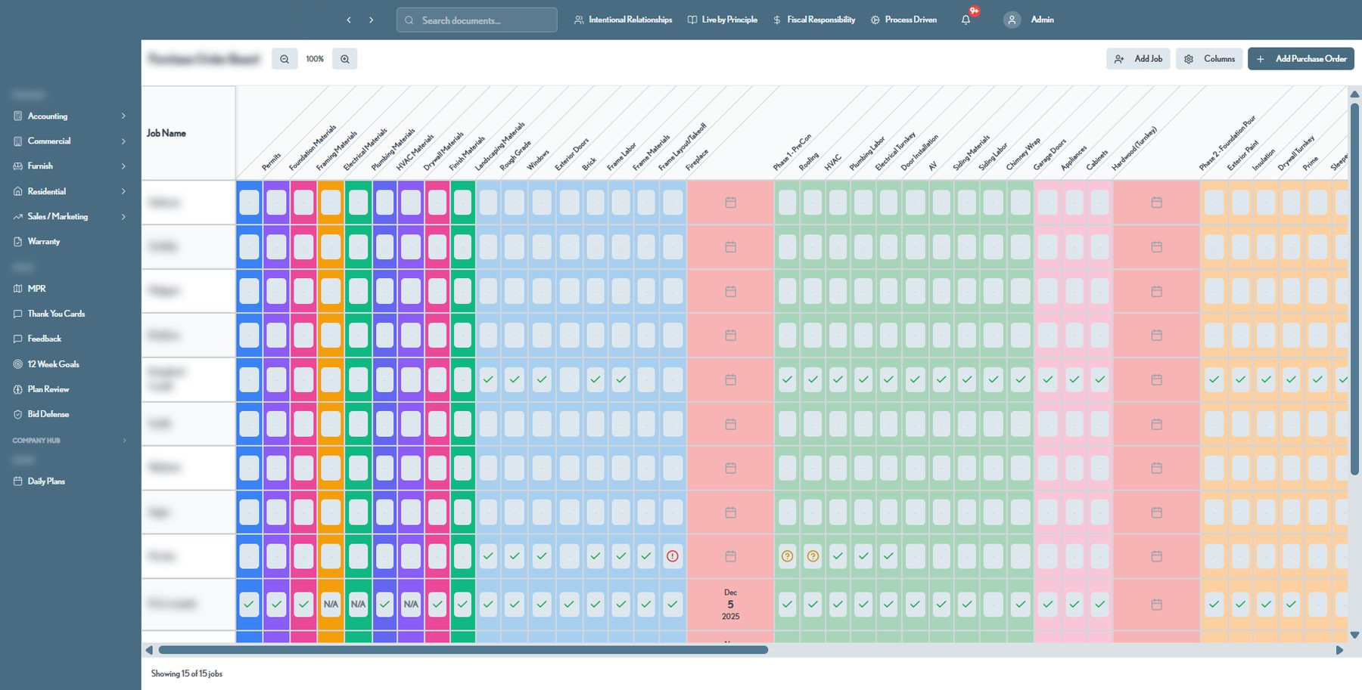
Task: Click the HVAC question-mark status icon
Action: (x=813, y=556)
